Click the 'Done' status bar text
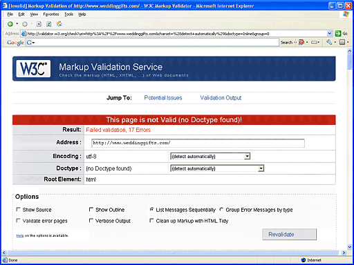This screenshot has height=265, width=354. (13, 260)
